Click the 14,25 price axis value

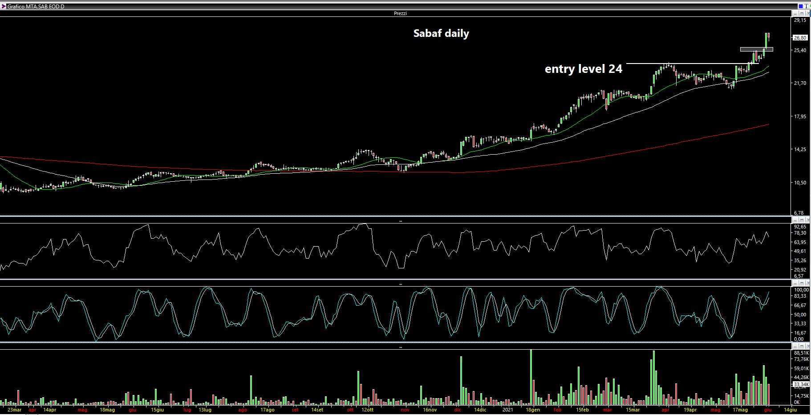tap(800, 150)
